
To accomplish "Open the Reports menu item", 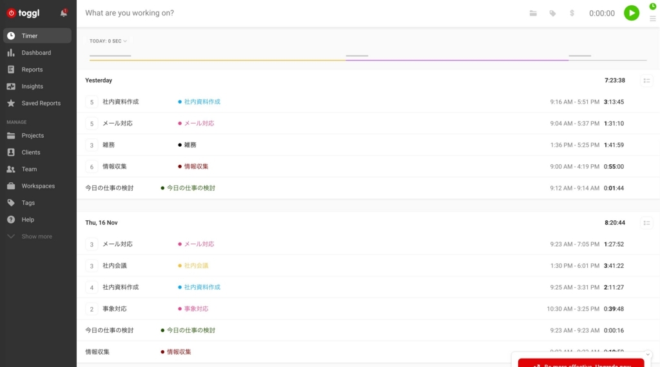I will pos(37,70).
